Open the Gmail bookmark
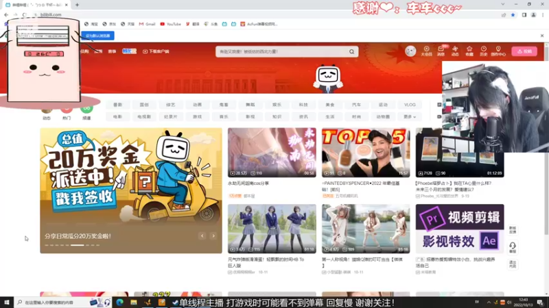549x308 pixels. pos(147,24)
